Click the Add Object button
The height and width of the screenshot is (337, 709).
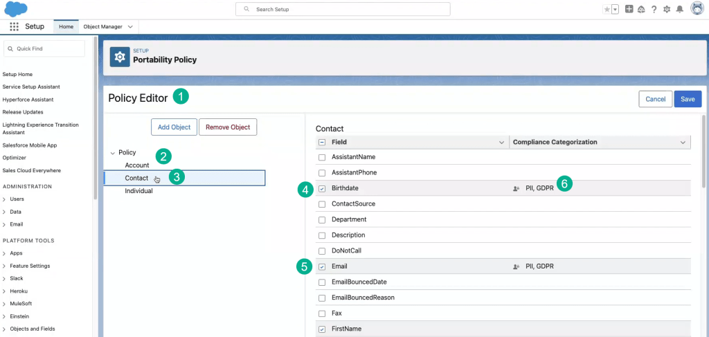[x=174, y=127]
